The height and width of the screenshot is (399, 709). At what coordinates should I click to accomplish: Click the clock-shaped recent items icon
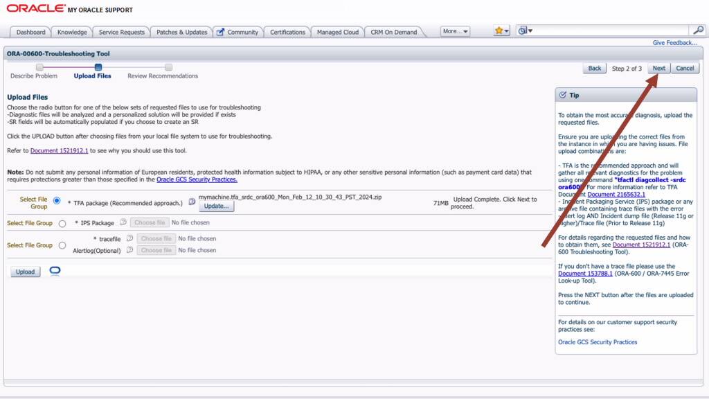pos(523,30)
